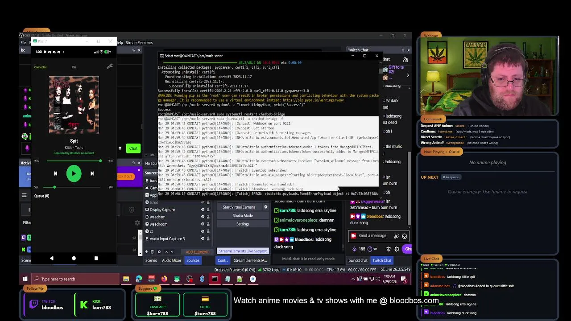Click the song progress bar handle
This screenshot has height=321, width=571.
coord(100,161)
